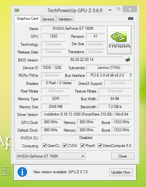The height and width of the screenshot is (187, 146).
Task: Click the NVIDIA SLI field Disabled
Action: tap(86, 138)
